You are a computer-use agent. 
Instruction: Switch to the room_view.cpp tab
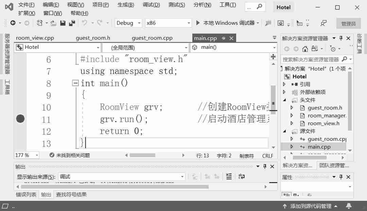point(35,38)
